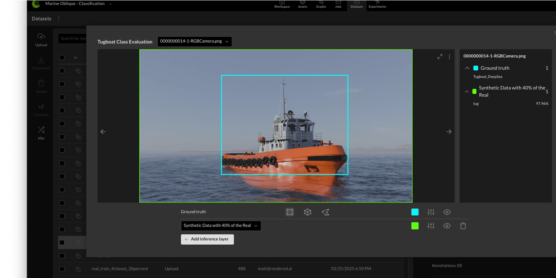Screen dimensions: 556x278
Task: Open settings sliders for Ground truth layer
Action: click(x=431, y=212)
